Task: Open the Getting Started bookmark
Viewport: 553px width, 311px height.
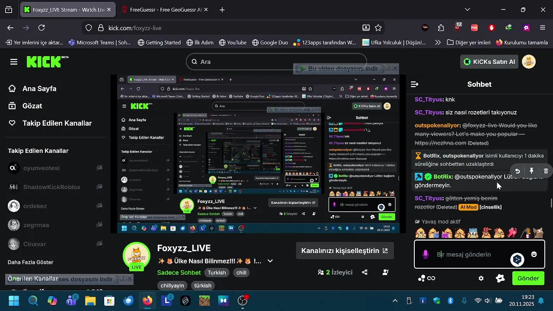Action: coord(159,42)
